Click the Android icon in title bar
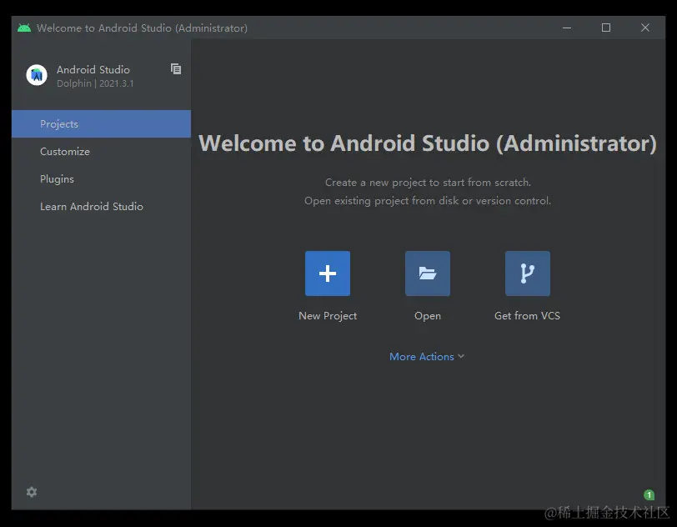 pyautogui.click(x=24, y=28)
